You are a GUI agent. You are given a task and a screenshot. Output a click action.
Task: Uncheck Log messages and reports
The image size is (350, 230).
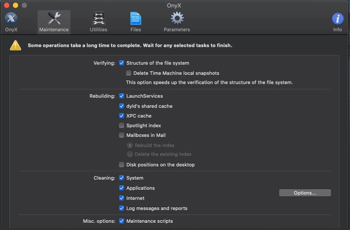[x=122, y=208]
